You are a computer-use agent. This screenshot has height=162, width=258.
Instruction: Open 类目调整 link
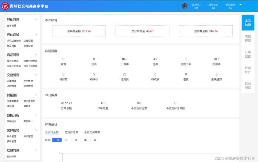click(x=12, y=46)
